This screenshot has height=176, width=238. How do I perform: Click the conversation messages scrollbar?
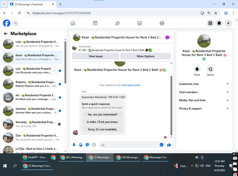click(x=171, y=106)
